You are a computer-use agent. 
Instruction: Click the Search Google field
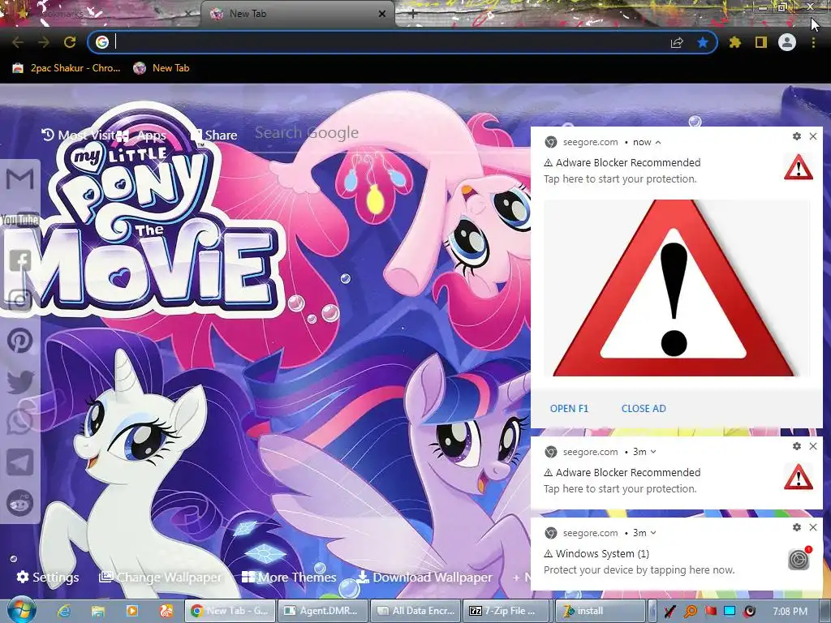390,133
